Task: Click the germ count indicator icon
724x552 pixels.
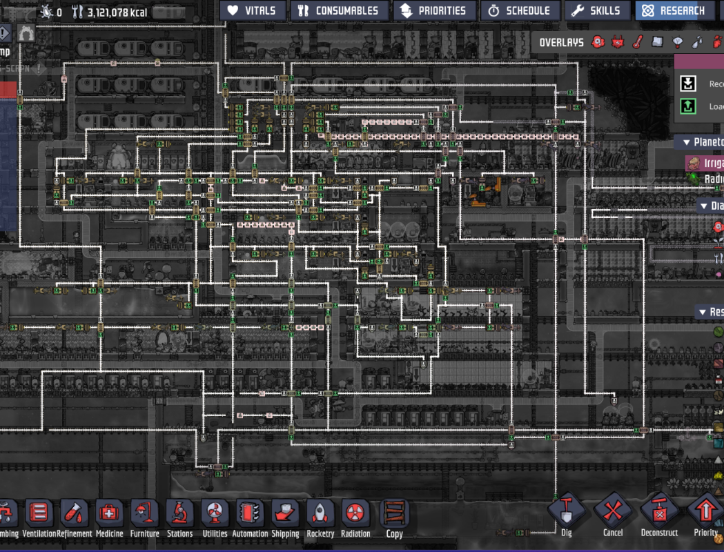Action: [x=47, y=12]
